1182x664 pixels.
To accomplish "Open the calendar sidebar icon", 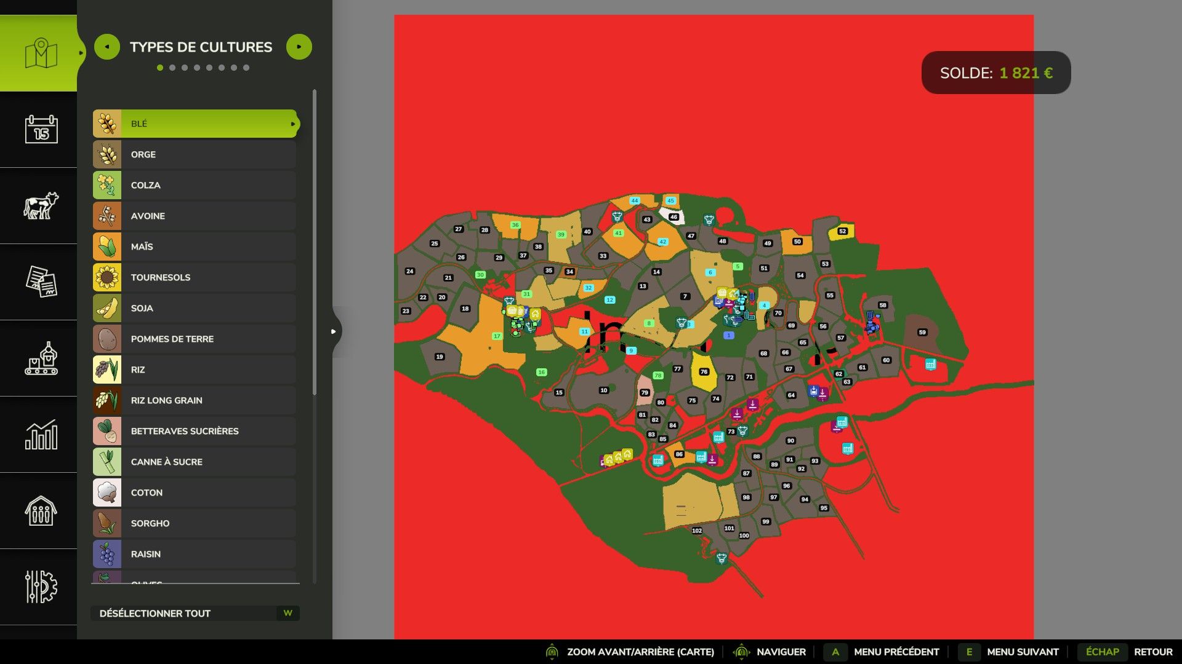I will click(41, 129).
